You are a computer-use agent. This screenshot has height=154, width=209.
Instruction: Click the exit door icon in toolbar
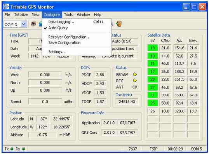pyautogui.click(x=118, y=24)
